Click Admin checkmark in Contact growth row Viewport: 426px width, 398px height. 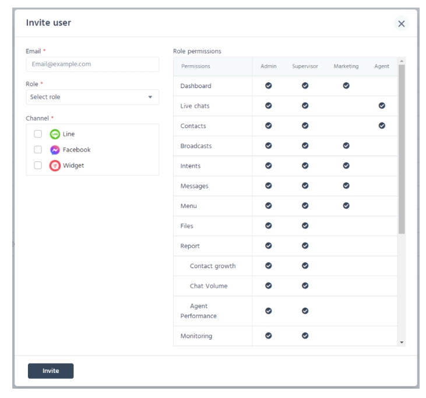(269, 265)
